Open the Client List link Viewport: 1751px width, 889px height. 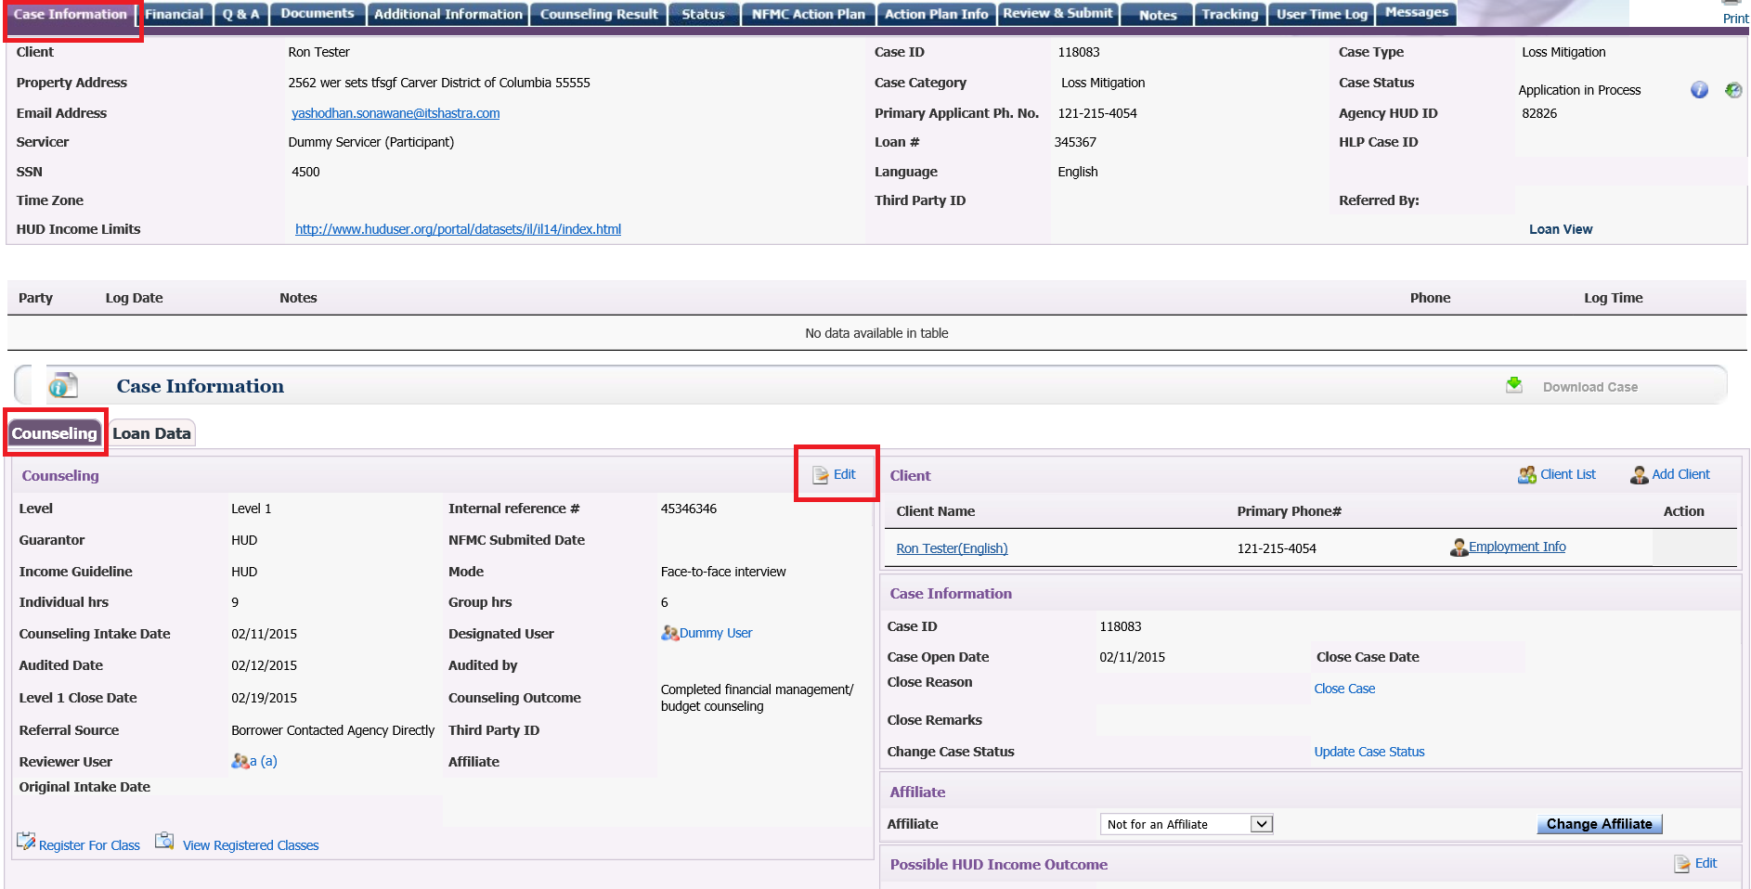click(x=1568, y=474)
